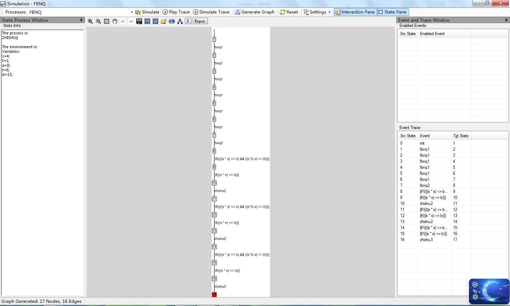Image resolution: width=510 pixels, height=306 pixels.
Task: Select trace row with source state 10
Action: coord(453,204)
